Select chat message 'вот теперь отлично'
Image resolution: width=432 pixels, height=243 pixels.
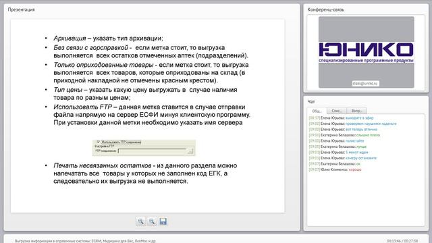click(361, 130)
